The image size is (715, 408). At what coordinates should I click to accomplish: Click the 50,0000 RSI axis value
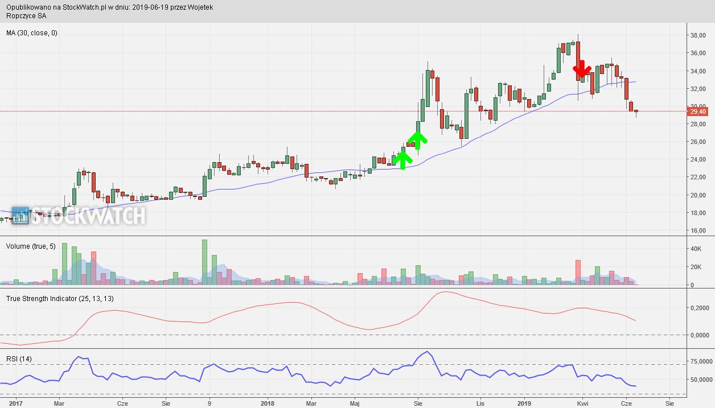(x=701, y=380)
